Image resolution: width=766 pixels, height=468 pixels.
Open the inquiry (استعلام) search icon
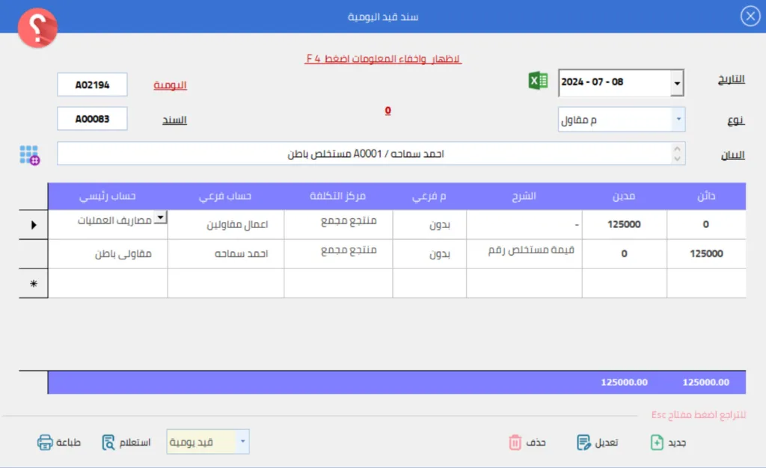[108, 442]
